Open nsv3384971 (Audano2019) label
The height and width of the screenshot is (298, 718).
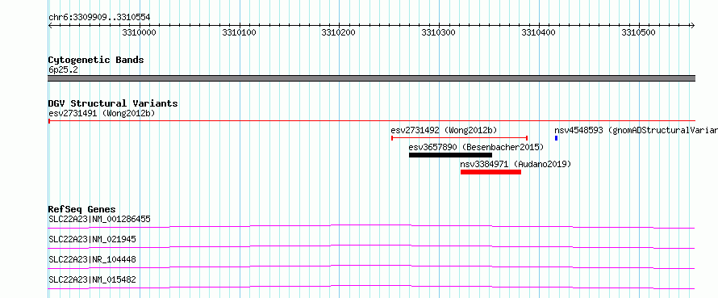coord(516,164)
